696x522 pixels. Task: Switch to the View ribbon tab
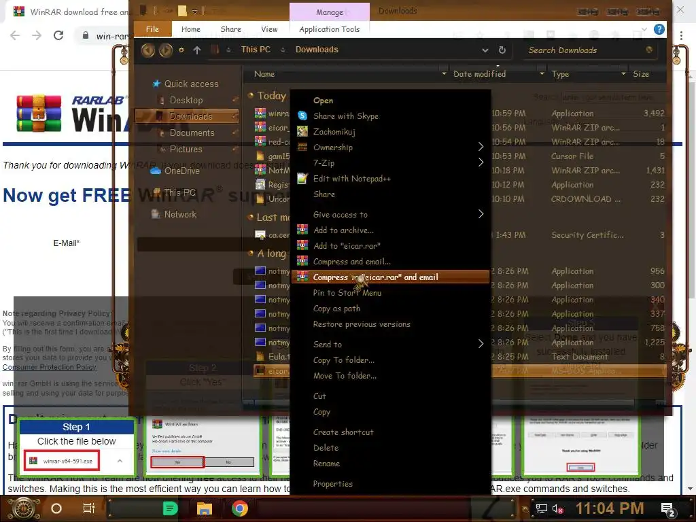tap(269, 29)
